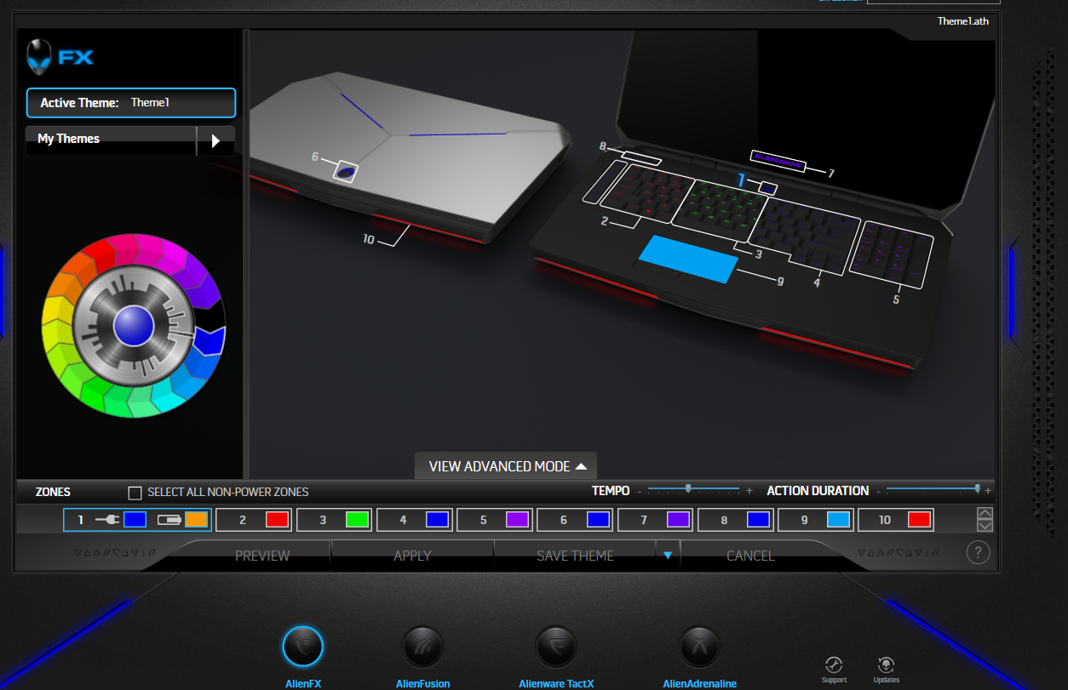
Task: Select the touchpad zone 9 on laptop
Action: pyautogui.click(x=688, y=259)
